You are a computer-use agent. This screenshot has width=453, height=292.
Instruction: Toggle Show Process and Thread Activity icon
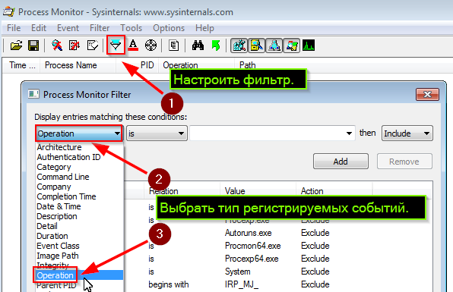292,46
